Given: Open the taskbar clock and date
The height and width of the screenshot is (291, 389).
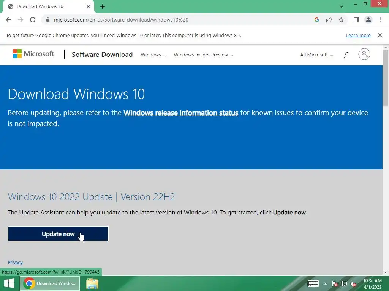Looking at the screenshot, I should coord(372,284).
